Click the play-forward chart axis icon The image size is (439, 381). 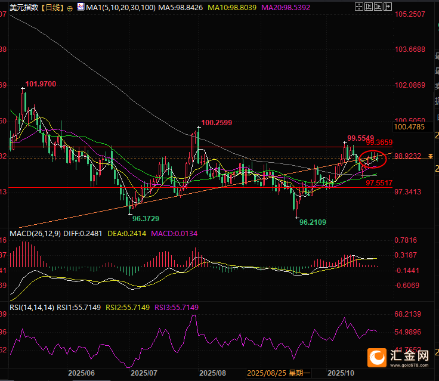tap(378, 7)
